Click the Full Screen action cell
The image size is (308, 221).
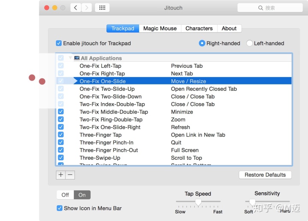pyautogui.click(x=185, y=150)
